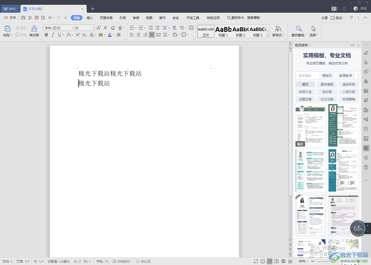Viewport: 371px width, 265px height.
Task: Open the font color A swatch
Action: [x=110, y=35]
